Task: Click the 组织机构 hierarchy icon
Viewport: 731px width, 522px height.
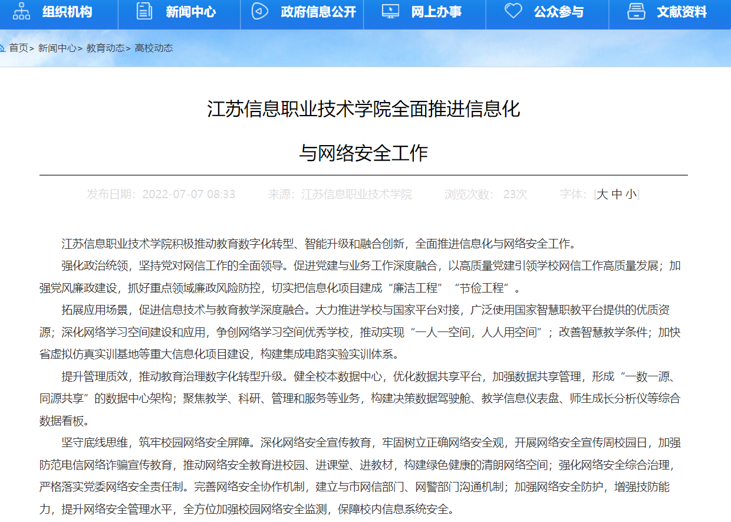Action: (21, 11)
